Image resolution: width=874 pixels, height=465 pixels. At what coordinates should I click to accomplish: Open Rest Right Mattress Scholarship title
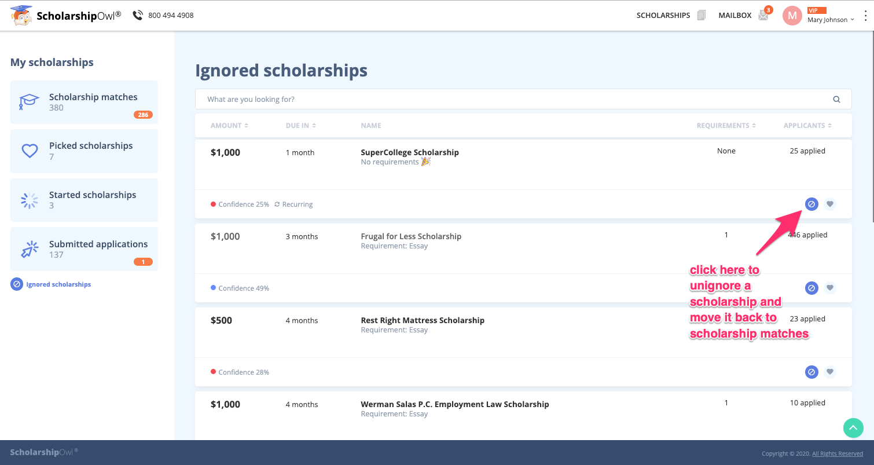tap(423, 320)
